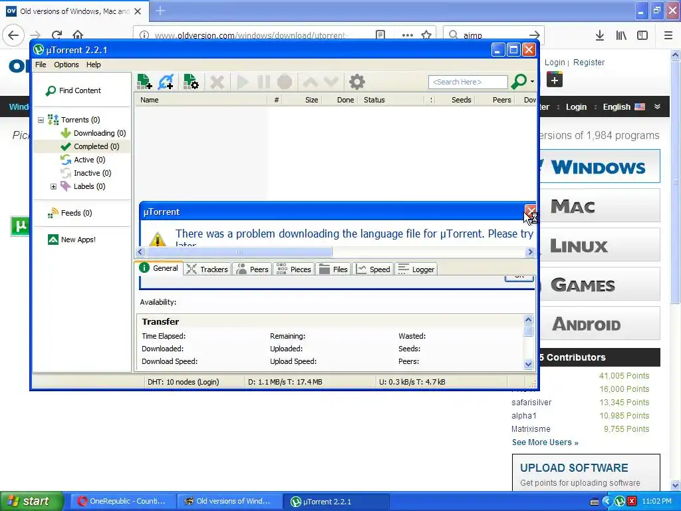Image resolution: width=681 pixels, height=511 pixels.
Task: Select Labels (0) in sidebar
Action: pos(83,186)
